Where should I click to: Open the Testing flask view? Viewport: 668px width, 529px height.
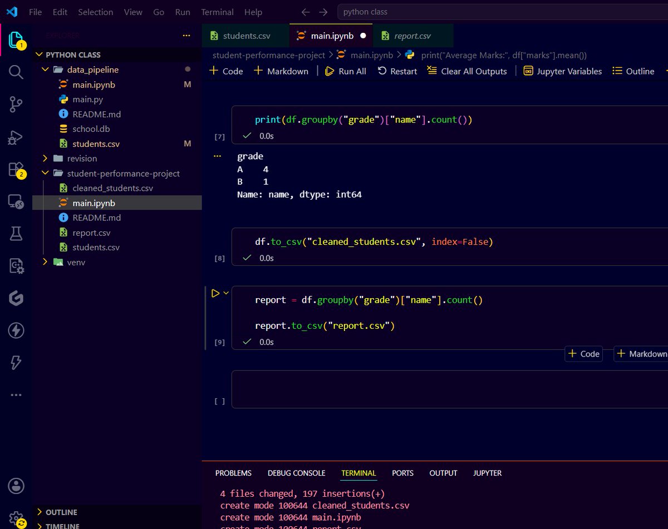coord(16,234)
